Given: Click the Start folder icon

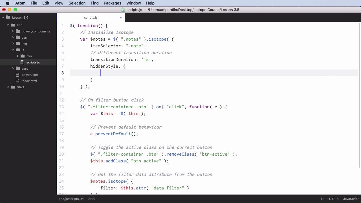Looking at the screenshot, I should coord(13,87).
